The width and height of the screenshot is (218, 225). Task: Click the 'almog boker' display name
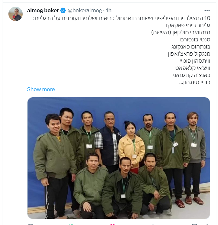point(43,10)
